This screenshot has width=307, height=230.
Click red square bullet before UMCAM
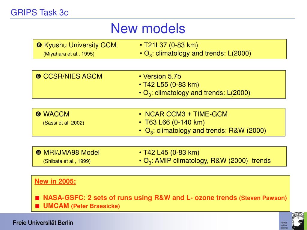(37, 206)
